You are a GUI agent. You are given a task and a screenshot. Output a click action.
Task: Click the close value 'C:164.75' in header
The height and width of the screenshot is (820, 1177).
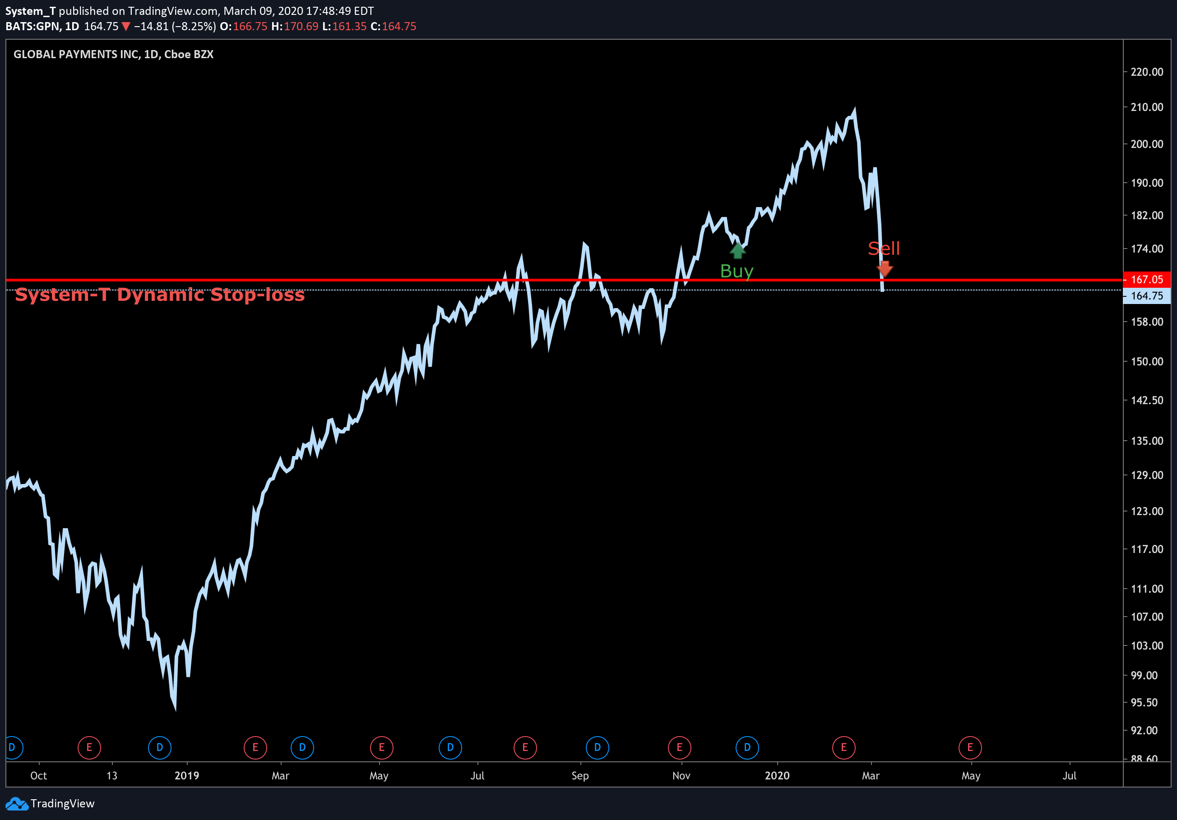(x=393, y=27)
